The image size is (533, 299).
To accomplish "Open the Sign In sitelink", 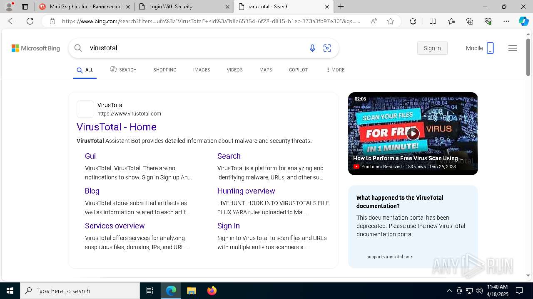I will click(229, 226).
